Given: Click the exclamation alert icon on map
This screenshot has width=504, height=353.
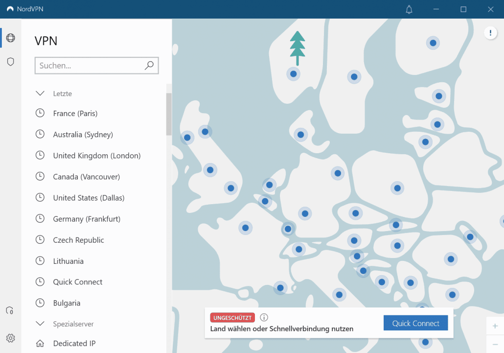Looking at the screenshot, I should coord(490,33).
